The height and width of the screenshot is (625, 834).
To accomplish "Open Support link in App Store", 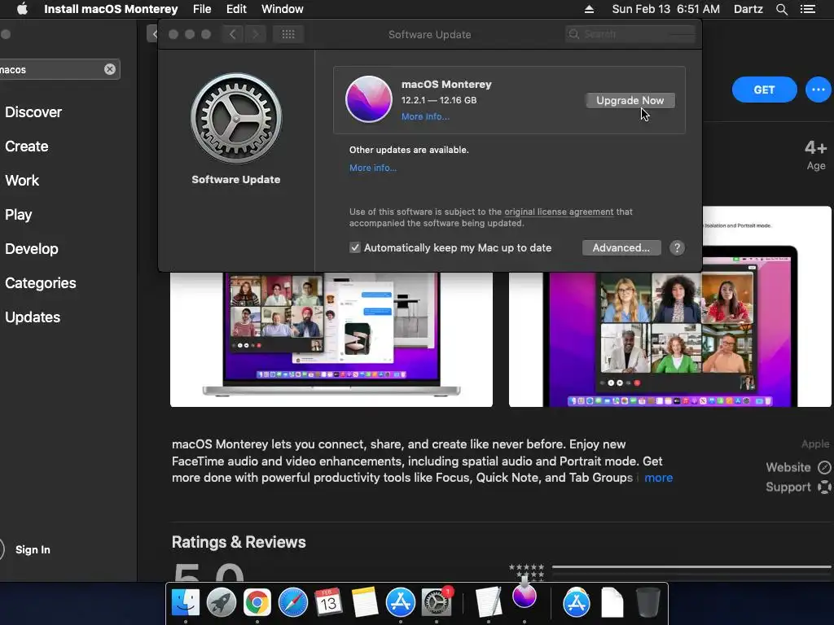I will click(x=798, y=487).
